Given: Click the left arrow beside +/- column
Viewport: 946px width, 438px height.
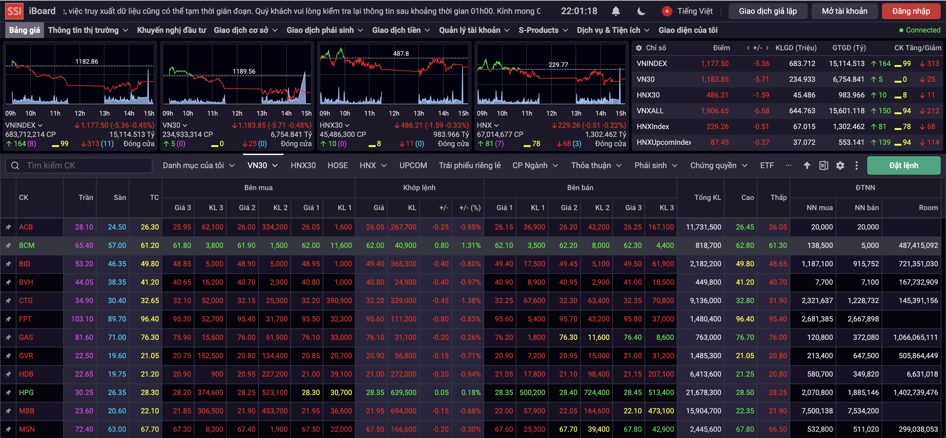Looking at the screenshot, I should point(748,48).
